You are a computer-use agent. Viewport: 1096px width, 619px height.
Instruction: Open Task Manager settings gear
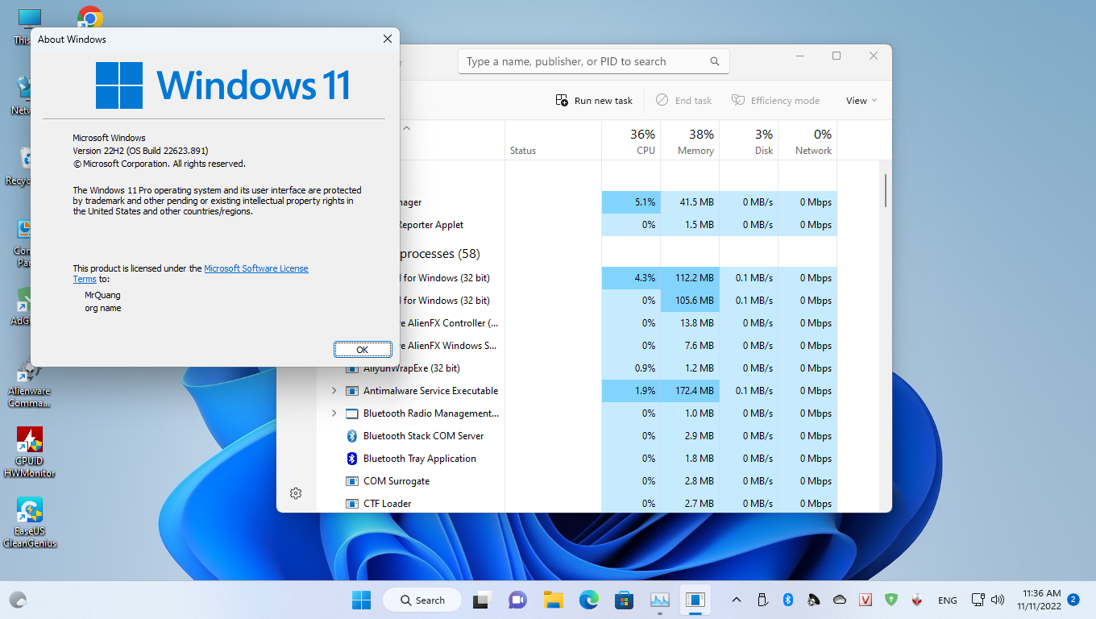[x=296, y=493]
